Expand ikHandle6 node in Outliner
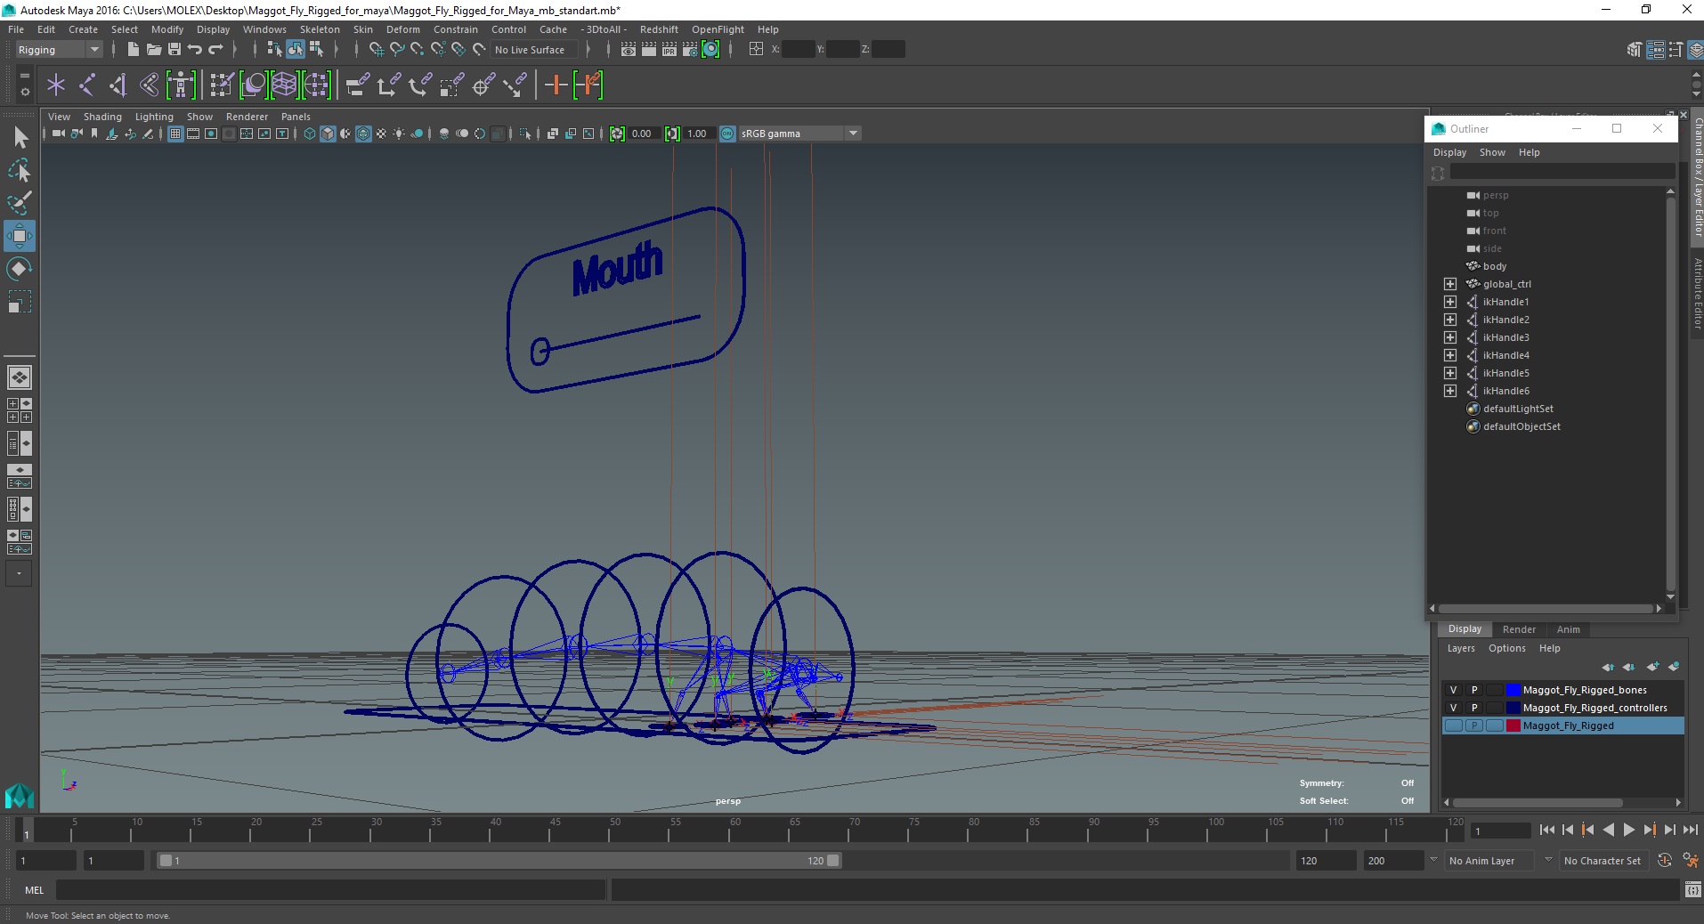The height and width of the screenshot is (924, 1704). point(1450,391)
